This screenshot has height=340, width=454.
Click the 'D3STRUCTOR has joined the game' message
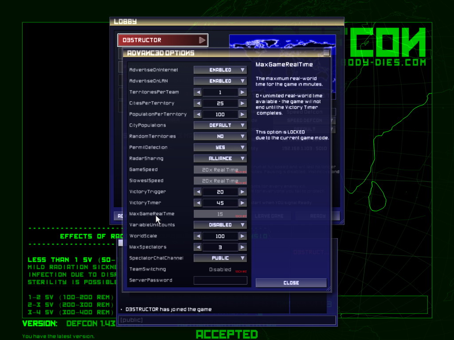[x=168, y=309]
